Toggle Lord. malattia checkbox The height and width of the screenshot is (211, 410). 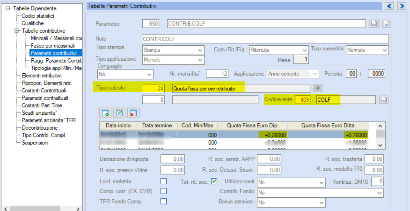click(x=164, y=181)
